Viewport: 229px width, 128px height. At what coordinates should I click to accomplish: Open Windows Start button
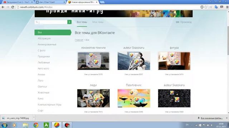pyautogui.click(x=4, y=125)
